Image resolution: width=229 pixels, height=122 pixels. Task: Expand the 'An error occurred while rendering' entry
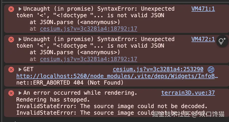(20, 93)
